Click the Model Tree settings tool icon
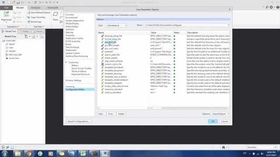This screenshot has width=280, height=157. [26, 37]
